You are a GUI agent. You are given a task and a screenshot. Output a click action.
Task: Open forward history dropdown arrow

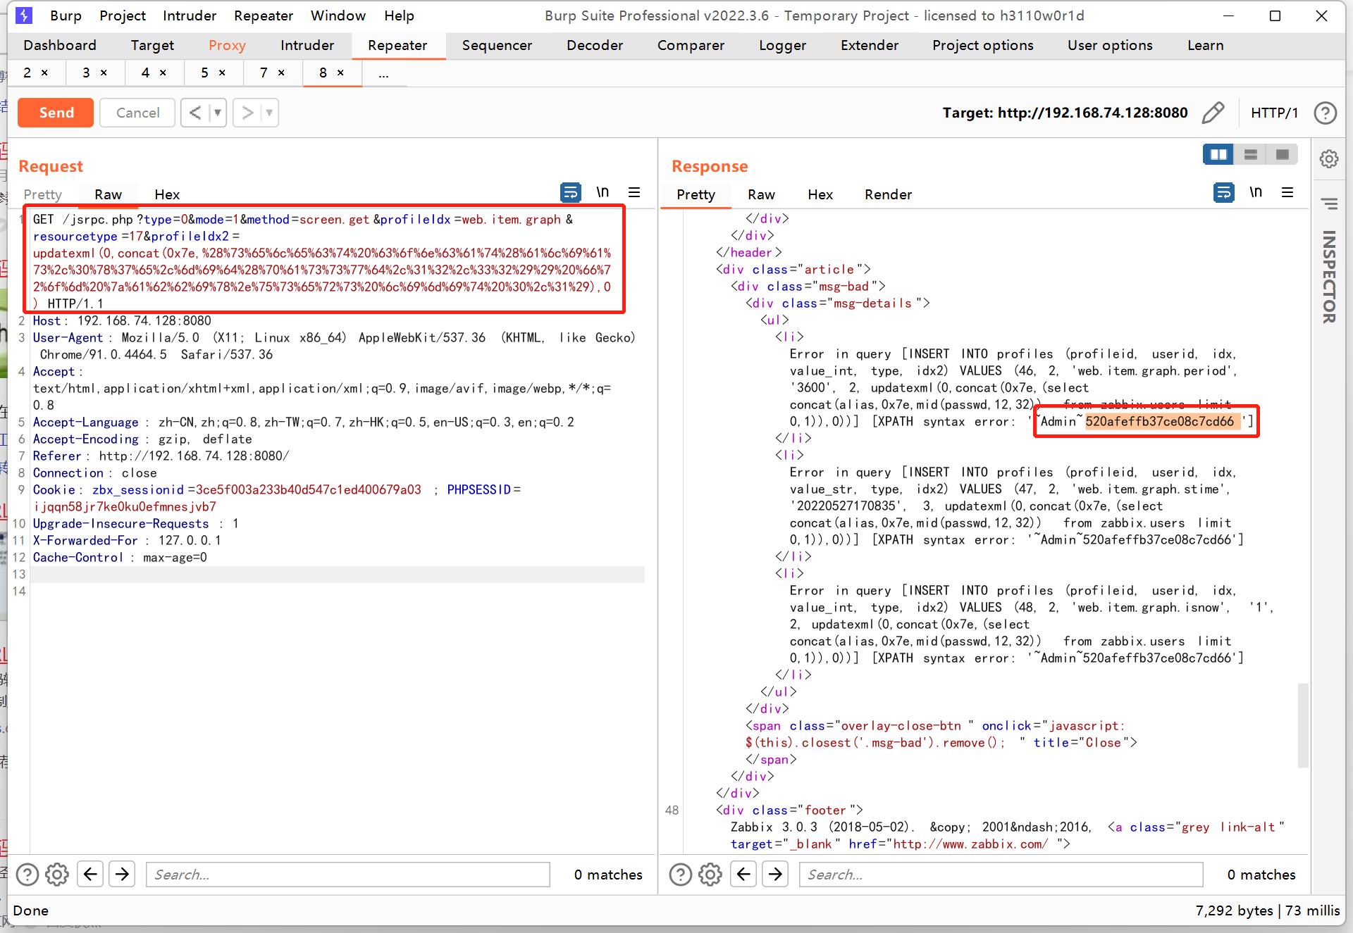[x=270, y=113]
